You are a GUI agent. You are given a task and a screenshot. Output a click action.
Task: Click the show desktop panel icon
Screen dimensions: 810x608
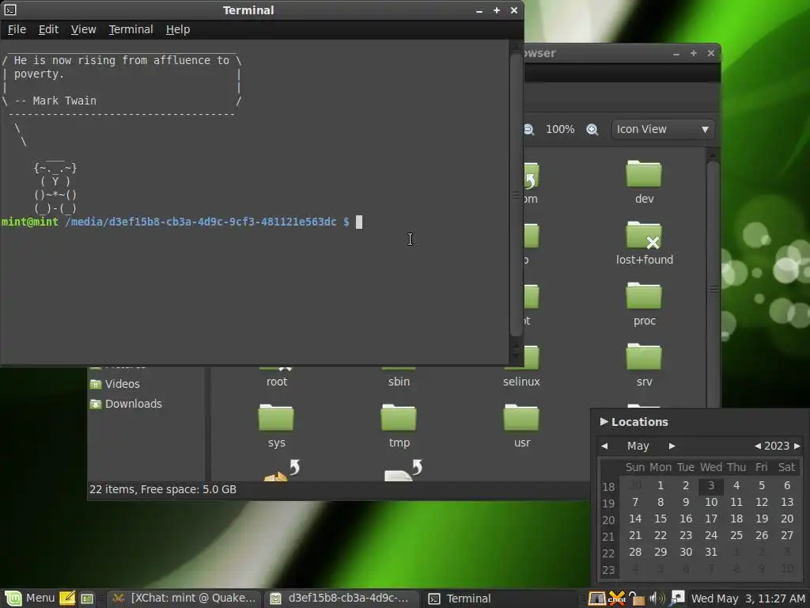(x=87, y=598)
